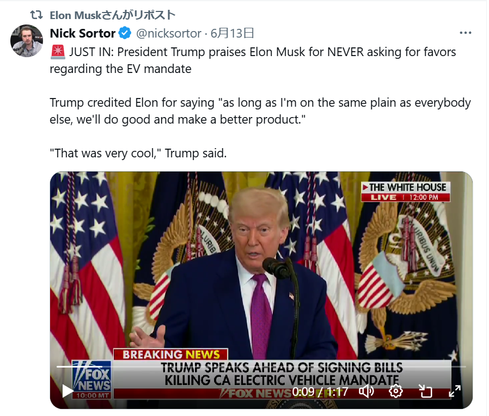Viewport: 489px width, 416px height.
Task: Expand video to fullscreen
Action: (455, 391)
